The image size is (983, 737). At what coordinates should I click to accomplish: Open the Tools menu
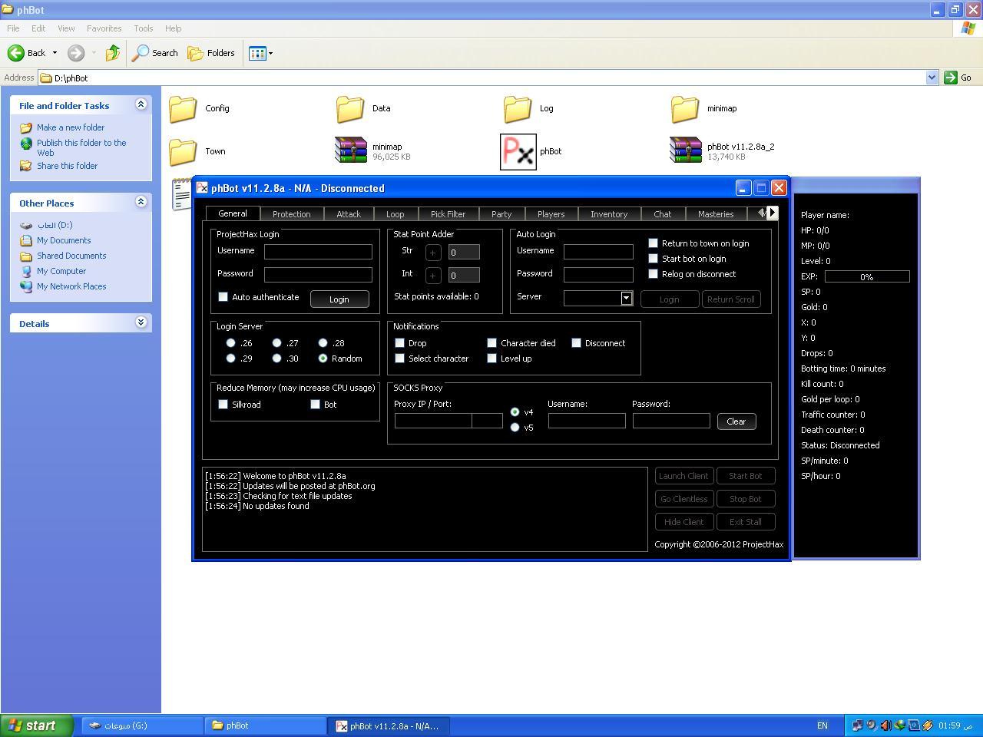(143, 28)
